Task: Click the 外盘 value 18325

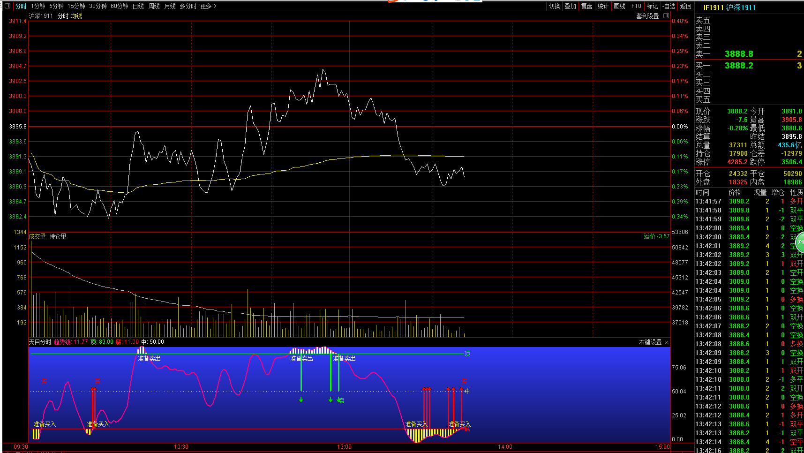Action: [x=738, y=182]
